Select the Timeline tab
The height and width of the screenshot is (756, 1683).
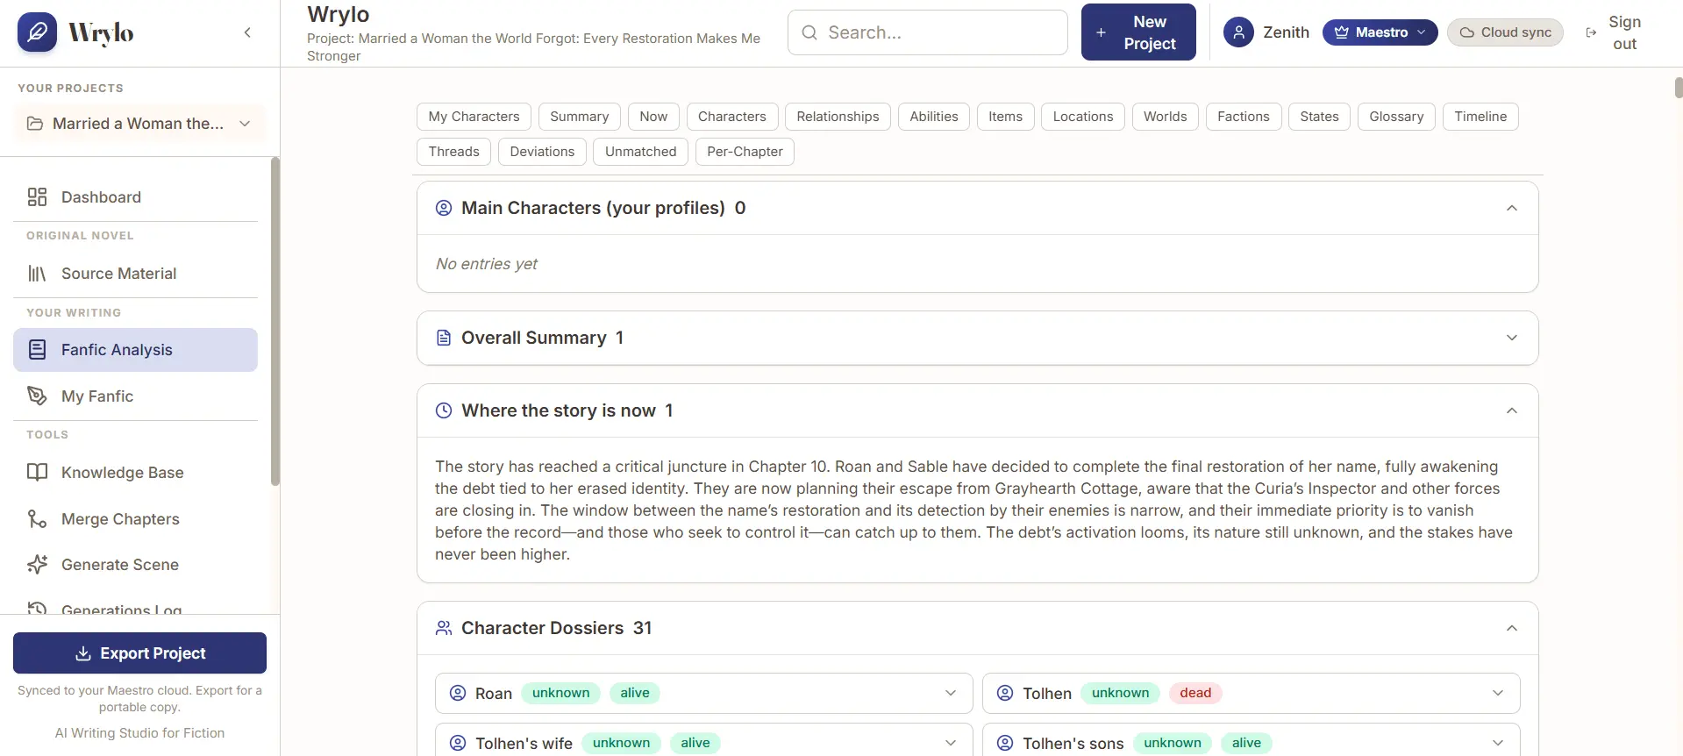[1480, 117]
